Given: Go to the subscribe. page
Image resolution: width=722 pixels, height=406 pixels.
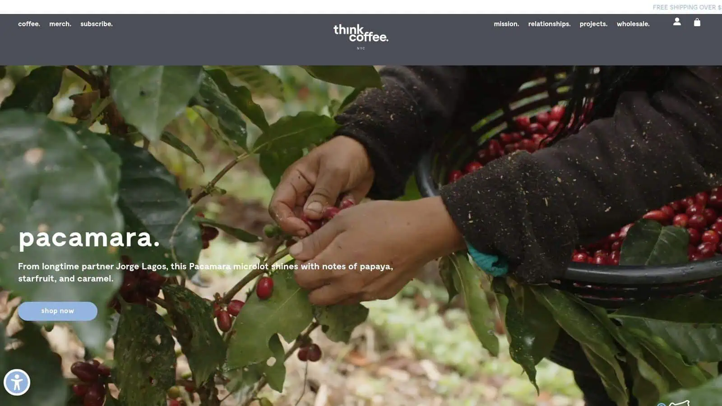Looking at the screenshot, I should pyautogui.click(x=97, y=24).
